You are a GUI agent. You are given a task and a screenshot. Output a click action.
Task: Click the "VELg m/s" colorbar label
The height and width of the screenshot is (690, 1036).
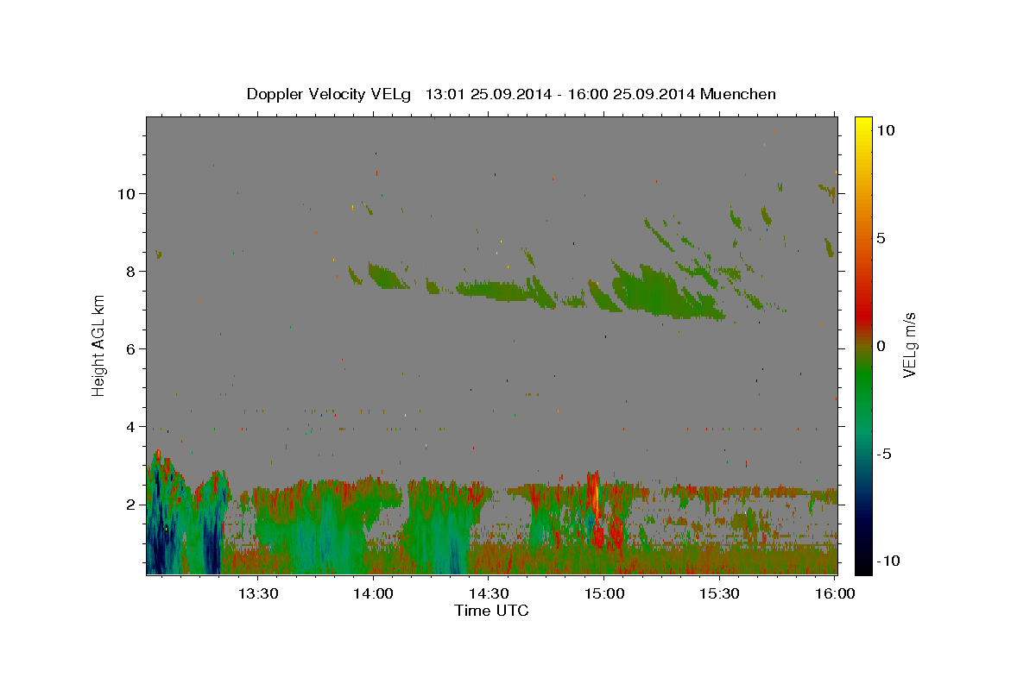point(909,346)
